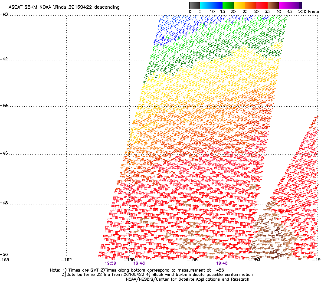Click the -42 latitude axis label
Screen dimensions: 321x282
pyautogui.click(x=4, y=59)
